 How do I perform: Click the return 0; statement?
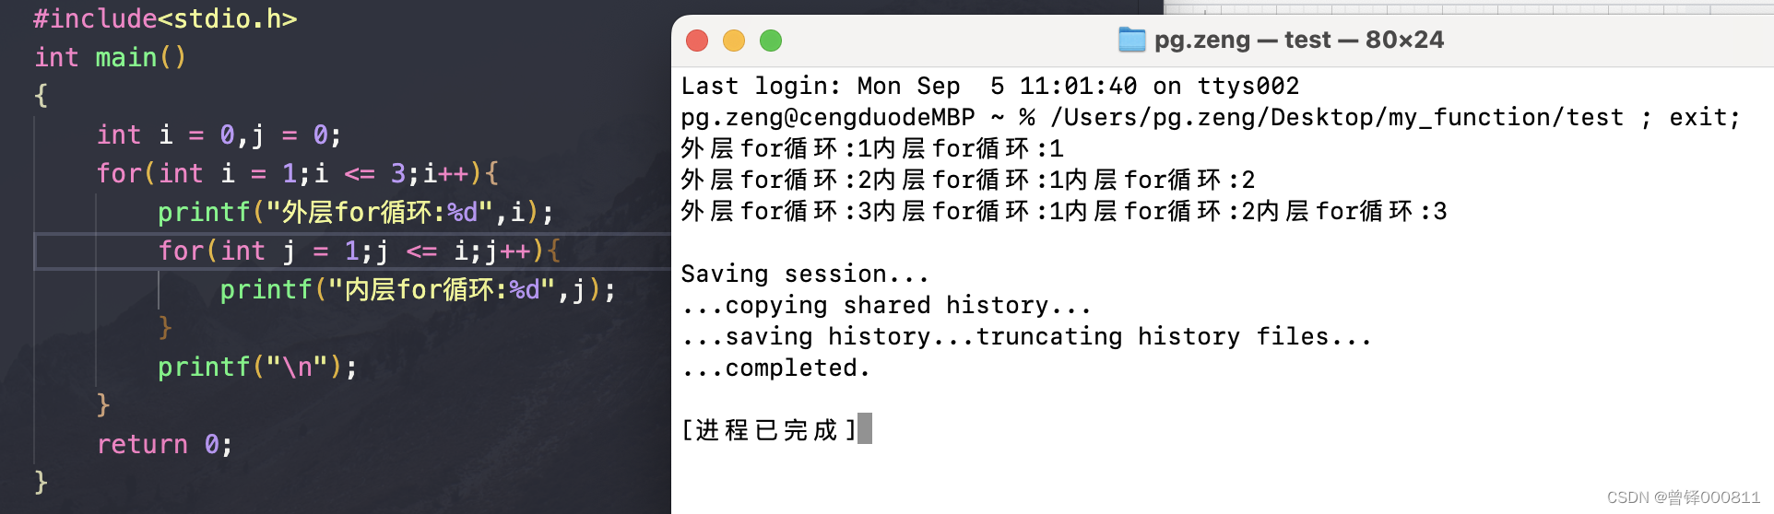pos(165,444)
